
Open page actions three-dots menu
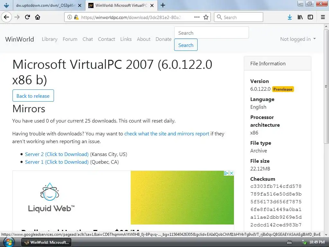pos(197,17)
